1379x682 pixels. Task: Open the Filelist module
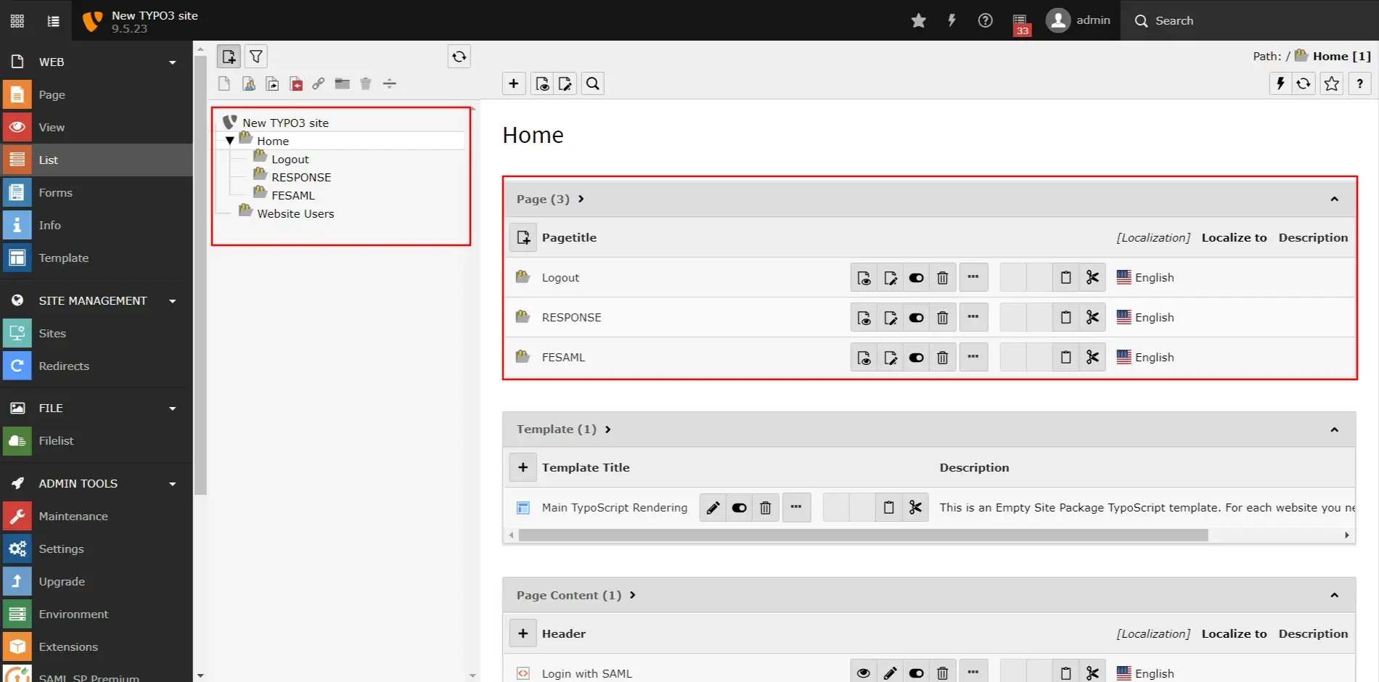click(97, 440)
